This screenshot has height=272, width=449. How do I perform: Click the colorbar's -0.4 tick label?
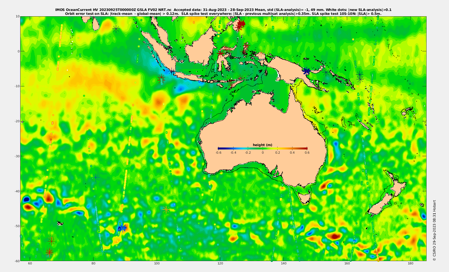click(233, 153)
